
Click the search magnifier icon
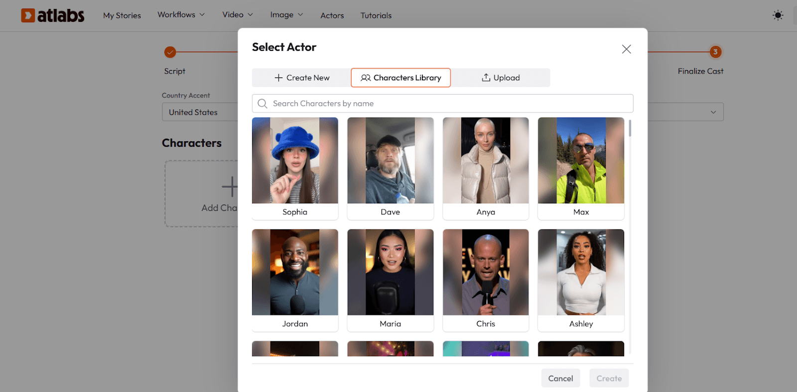263,103
